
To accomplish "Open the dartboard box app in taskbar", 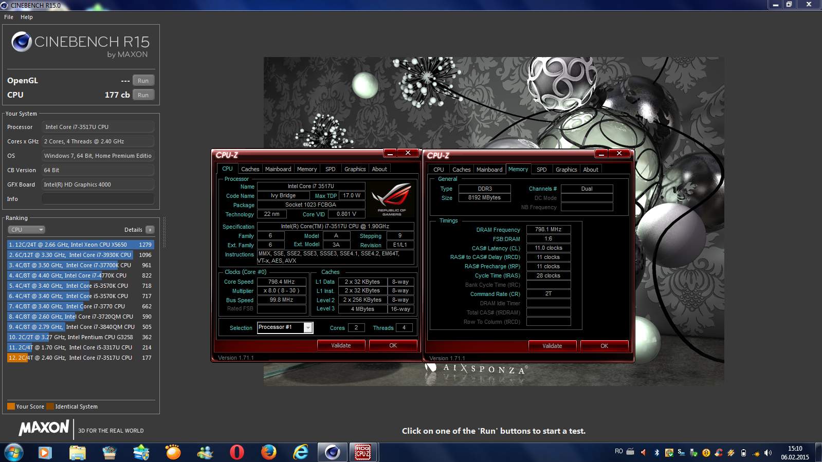I will click(x=109, y=452).
